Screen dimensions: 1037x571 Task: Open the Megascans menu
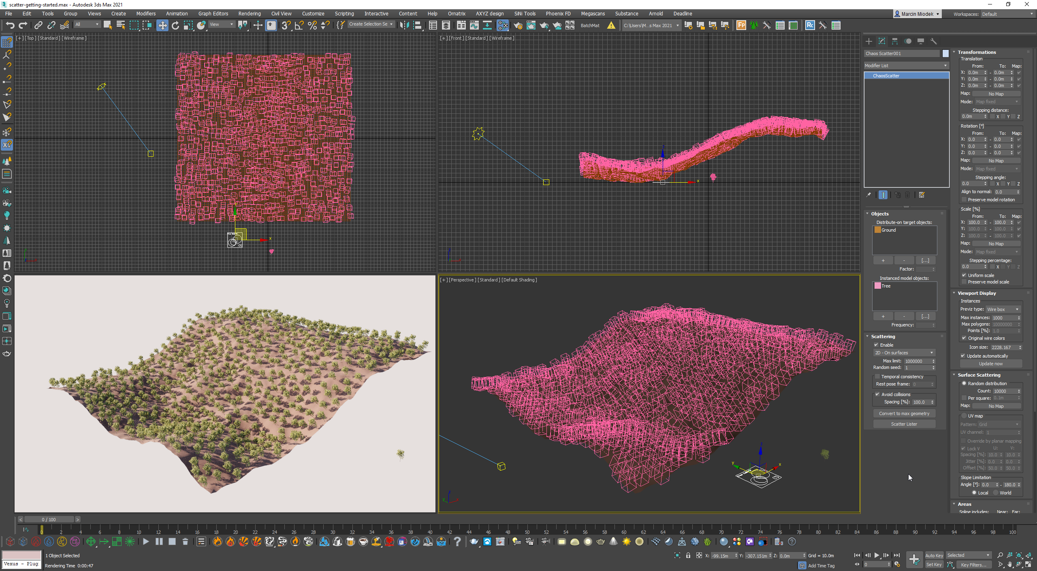pos(593,13)
